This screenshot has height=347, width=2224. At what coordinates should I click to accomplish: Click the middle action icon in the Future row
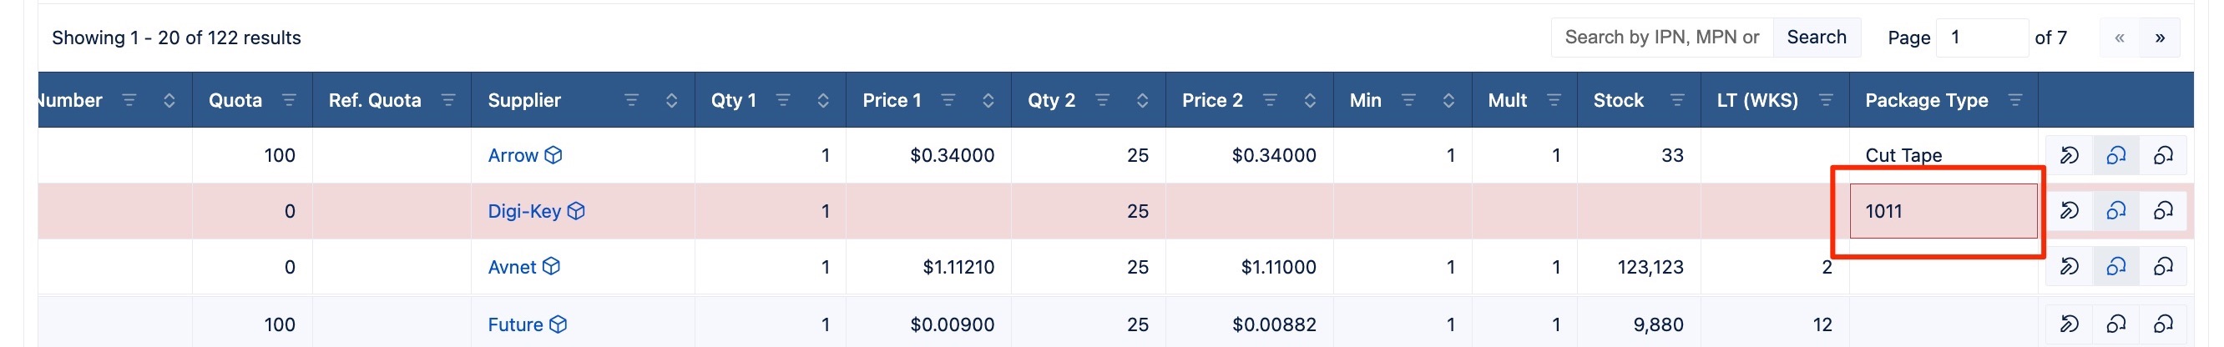2116,324
